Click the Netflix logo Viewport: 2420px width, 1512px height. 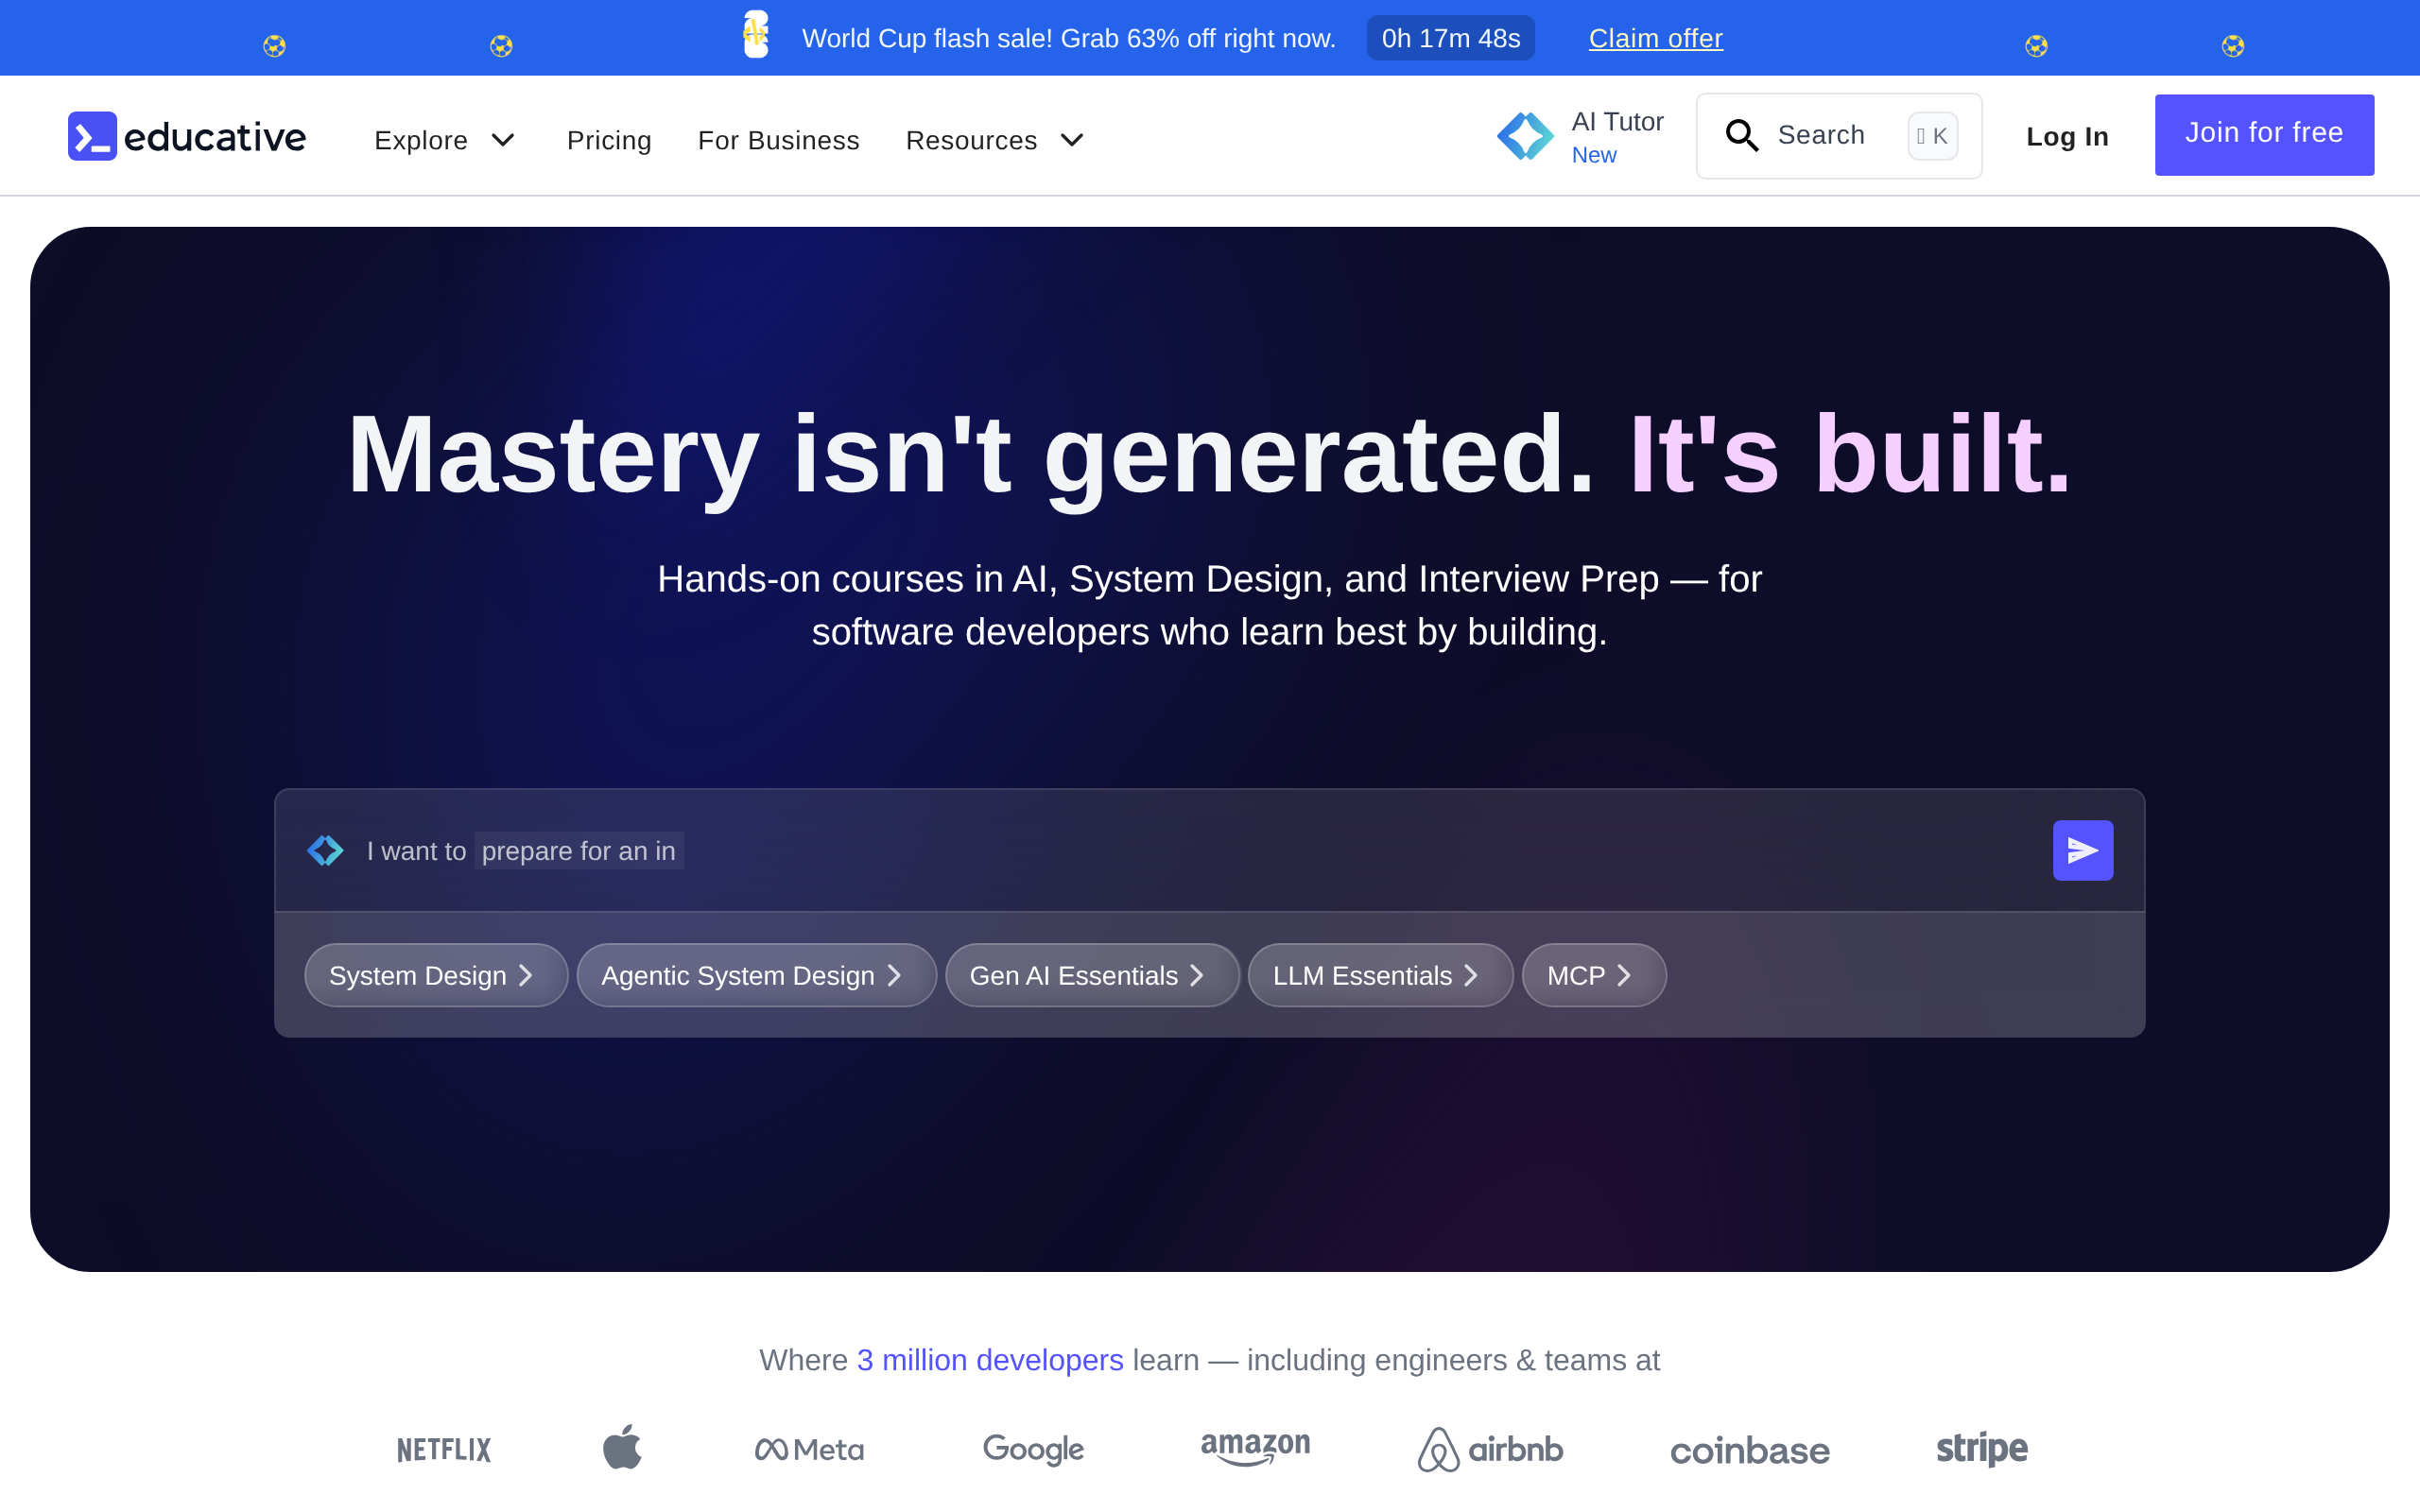[x=444, y=1449]
